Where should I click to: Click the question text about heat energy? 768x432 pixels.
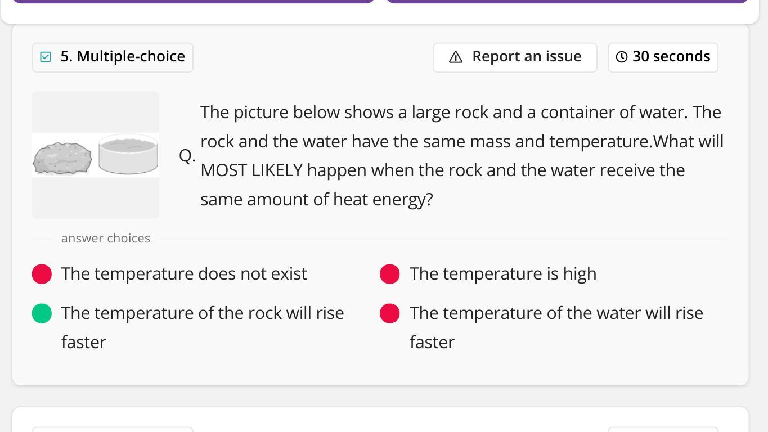coord(461,156)
